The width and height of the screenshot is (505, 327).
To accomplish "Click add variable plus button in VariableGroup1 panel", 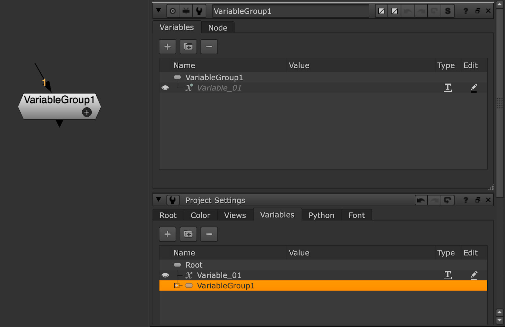I will [168, 47].
